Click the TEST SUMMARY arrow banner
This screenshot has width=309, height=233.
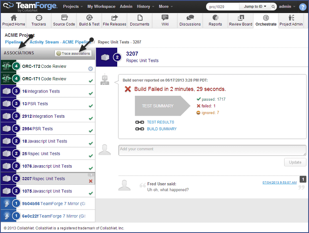162,106
